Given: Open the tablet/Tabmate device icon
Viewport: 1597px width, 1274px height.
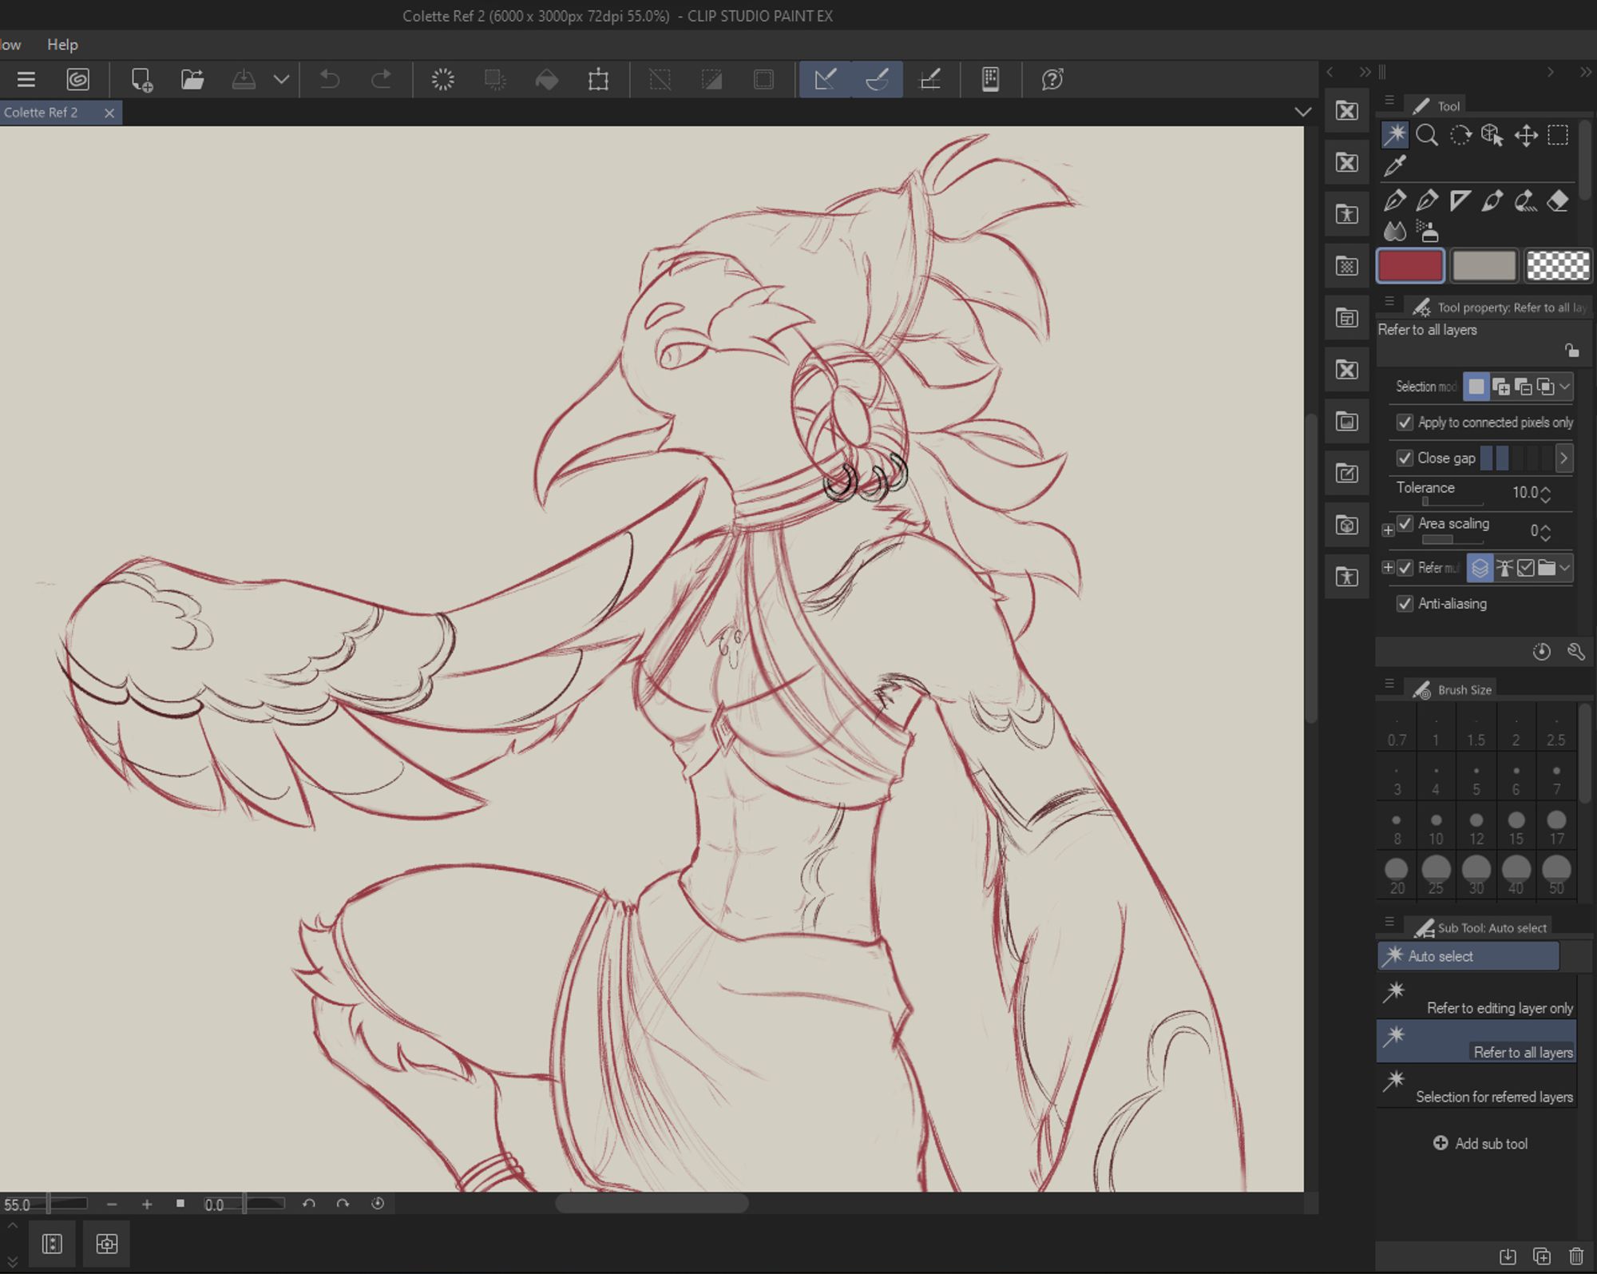Looking at the screenshot, I should coord(991,79).
